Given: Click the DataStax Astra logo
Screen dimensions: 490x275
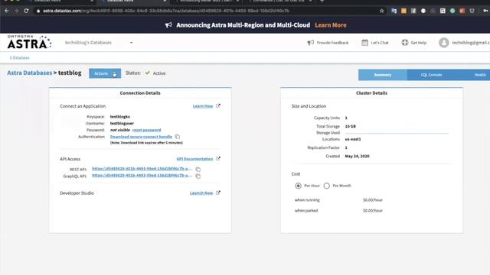Looking at the screenshot, I should click(x=29, y=42).
